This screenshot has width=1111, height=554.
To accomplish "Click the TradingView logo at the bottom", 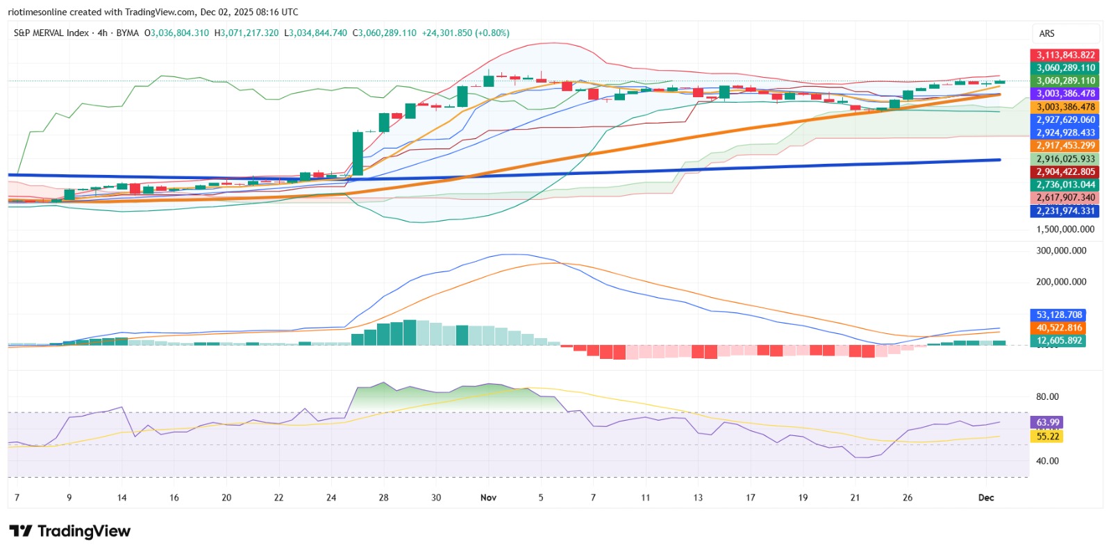I will [x=69, y=531].
